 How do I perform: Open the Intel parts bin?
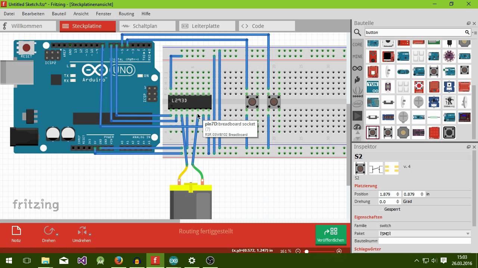click(x=357, y=103)
